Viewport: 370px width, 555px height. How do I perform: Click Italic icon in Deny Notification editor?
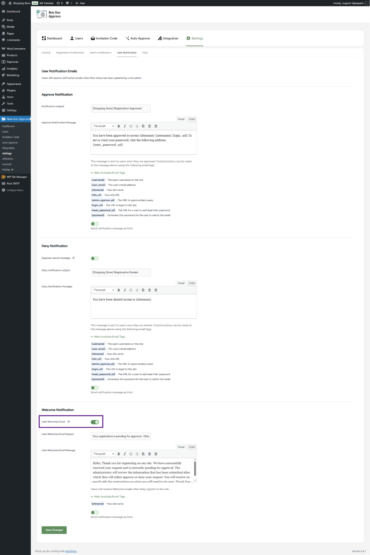point(125,290)
